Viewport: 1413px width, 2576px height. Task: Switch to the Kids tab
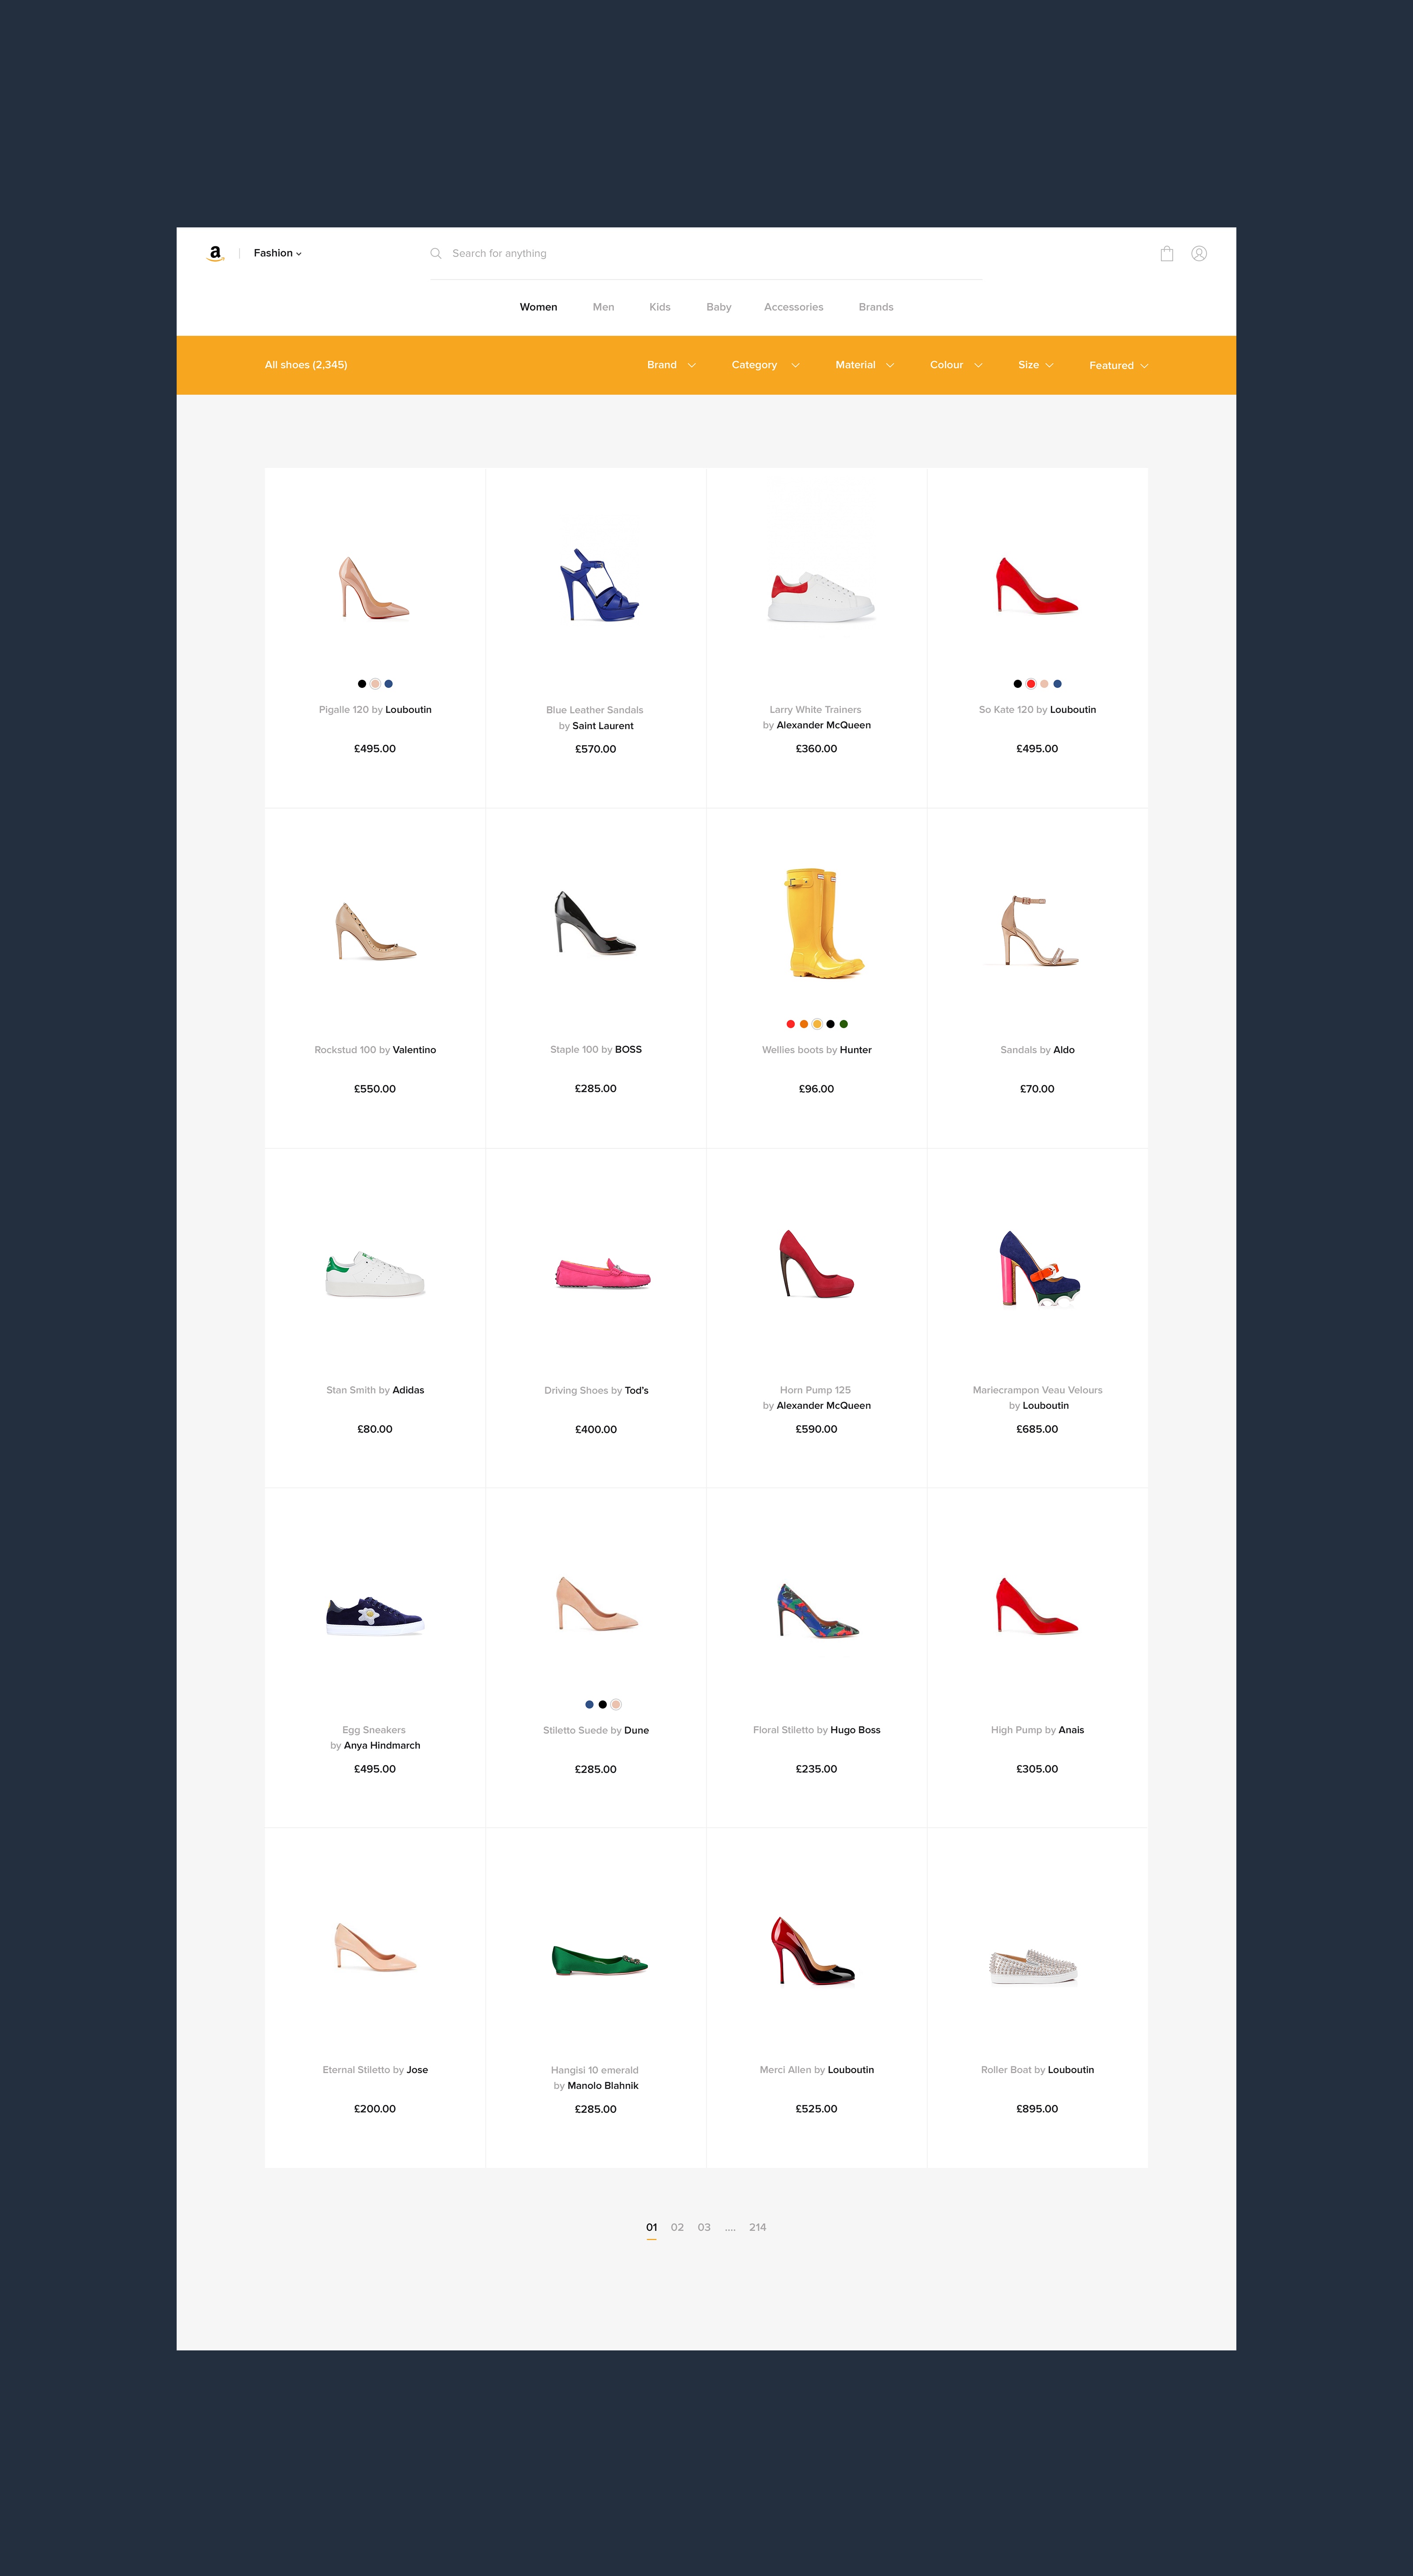pyautogui.click(x=660, y=307)
